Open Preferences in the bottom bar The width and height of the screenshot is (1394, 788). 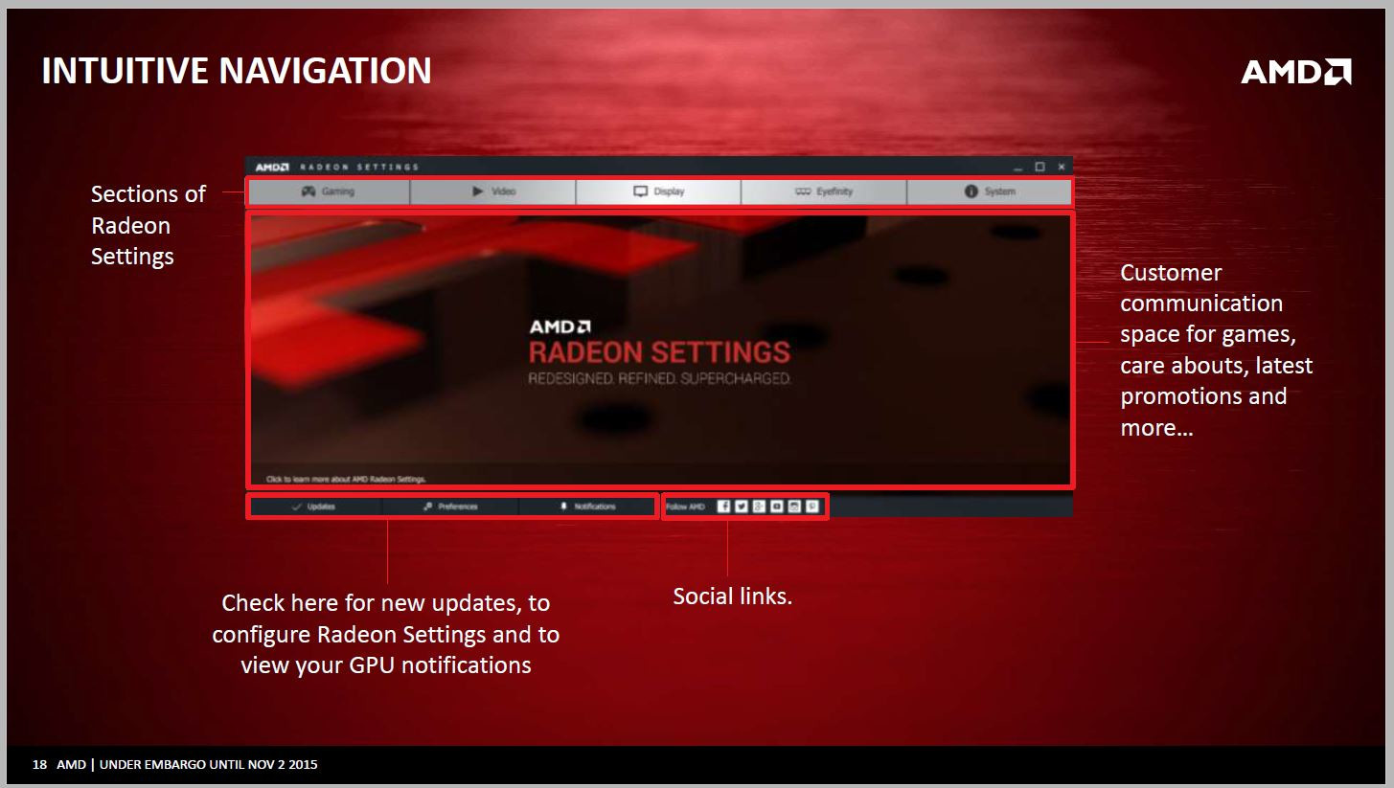tap(450, 507)
